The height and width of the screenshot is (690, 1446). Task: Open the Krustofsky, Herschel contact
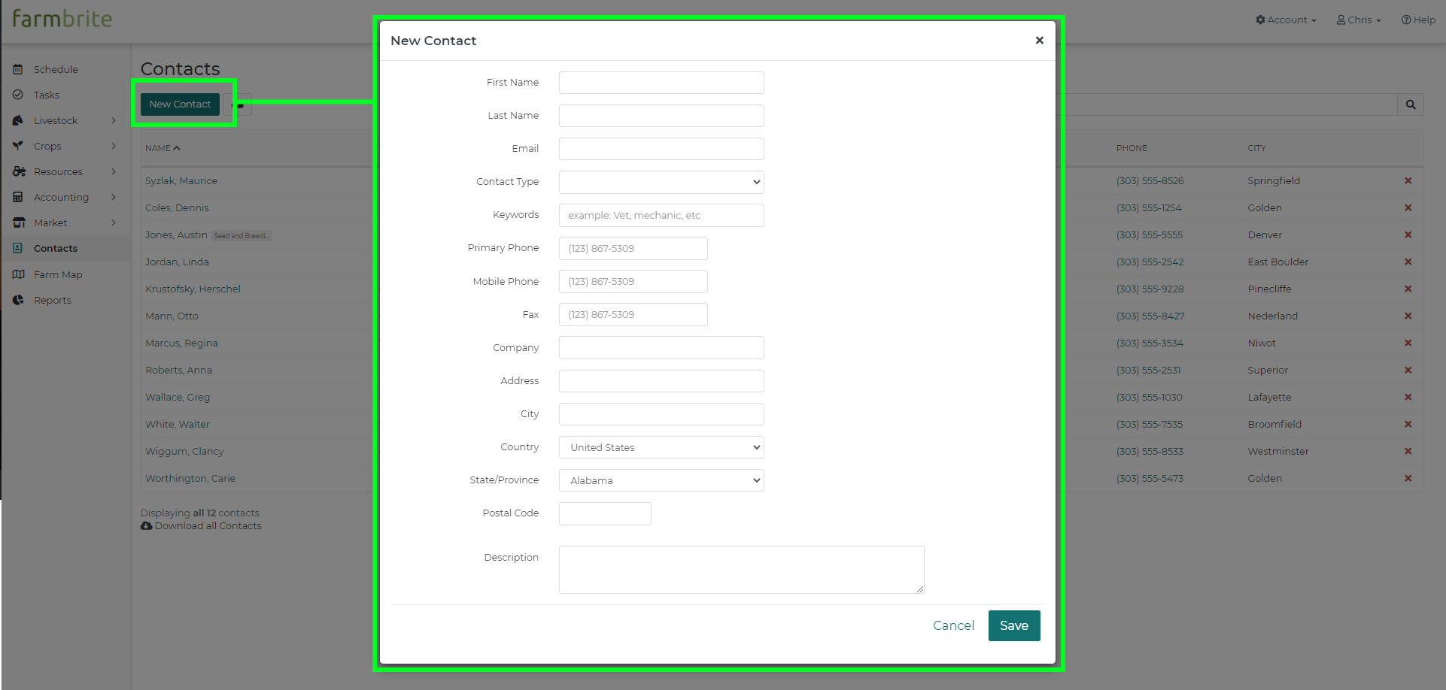pos(193,289)
